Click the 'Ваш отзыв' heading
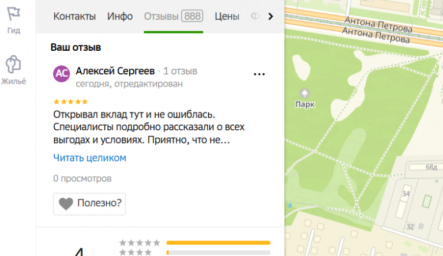The width and height of the screenshot is (443, 256). [76, 47]
